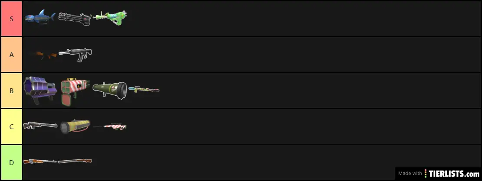Viewport: 482px width, 181px height.
Task: Click the white assault rifle in A tier
Action: pyautogui.click(x=75, y=54)
